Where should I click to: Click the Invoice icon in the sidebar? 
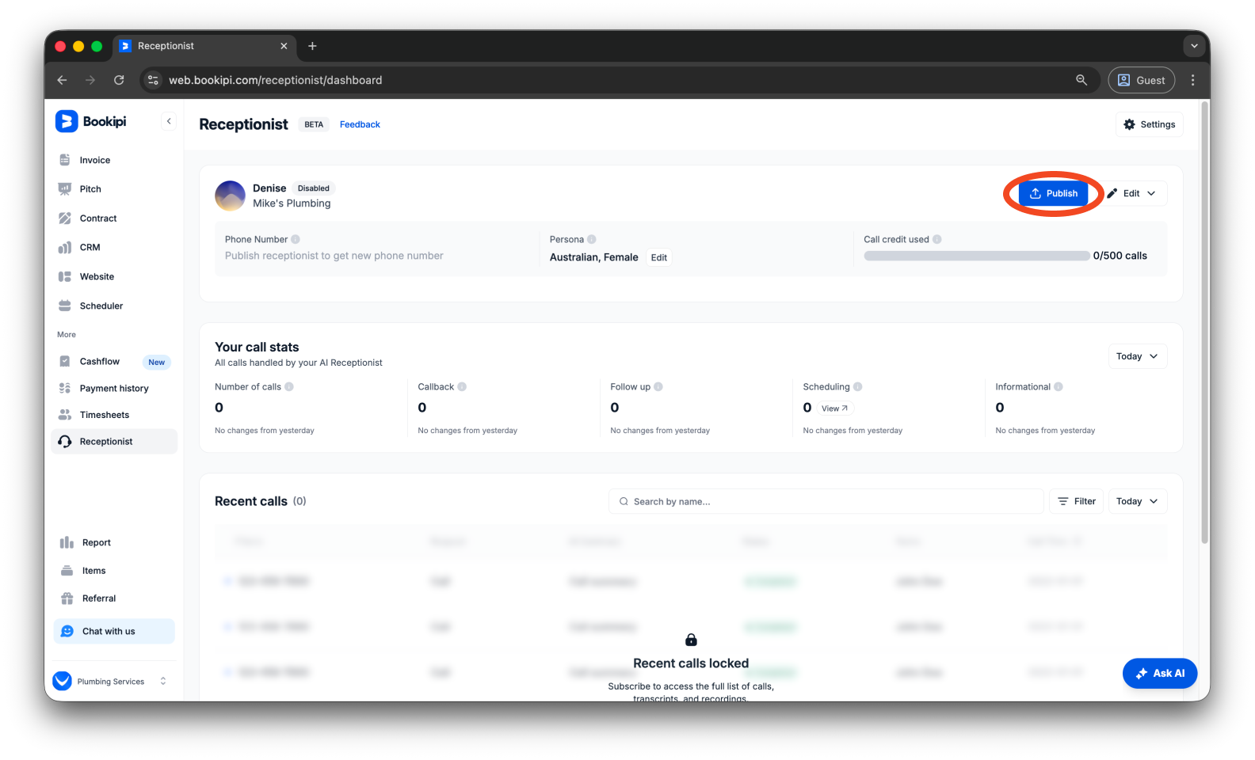(65, 160)
